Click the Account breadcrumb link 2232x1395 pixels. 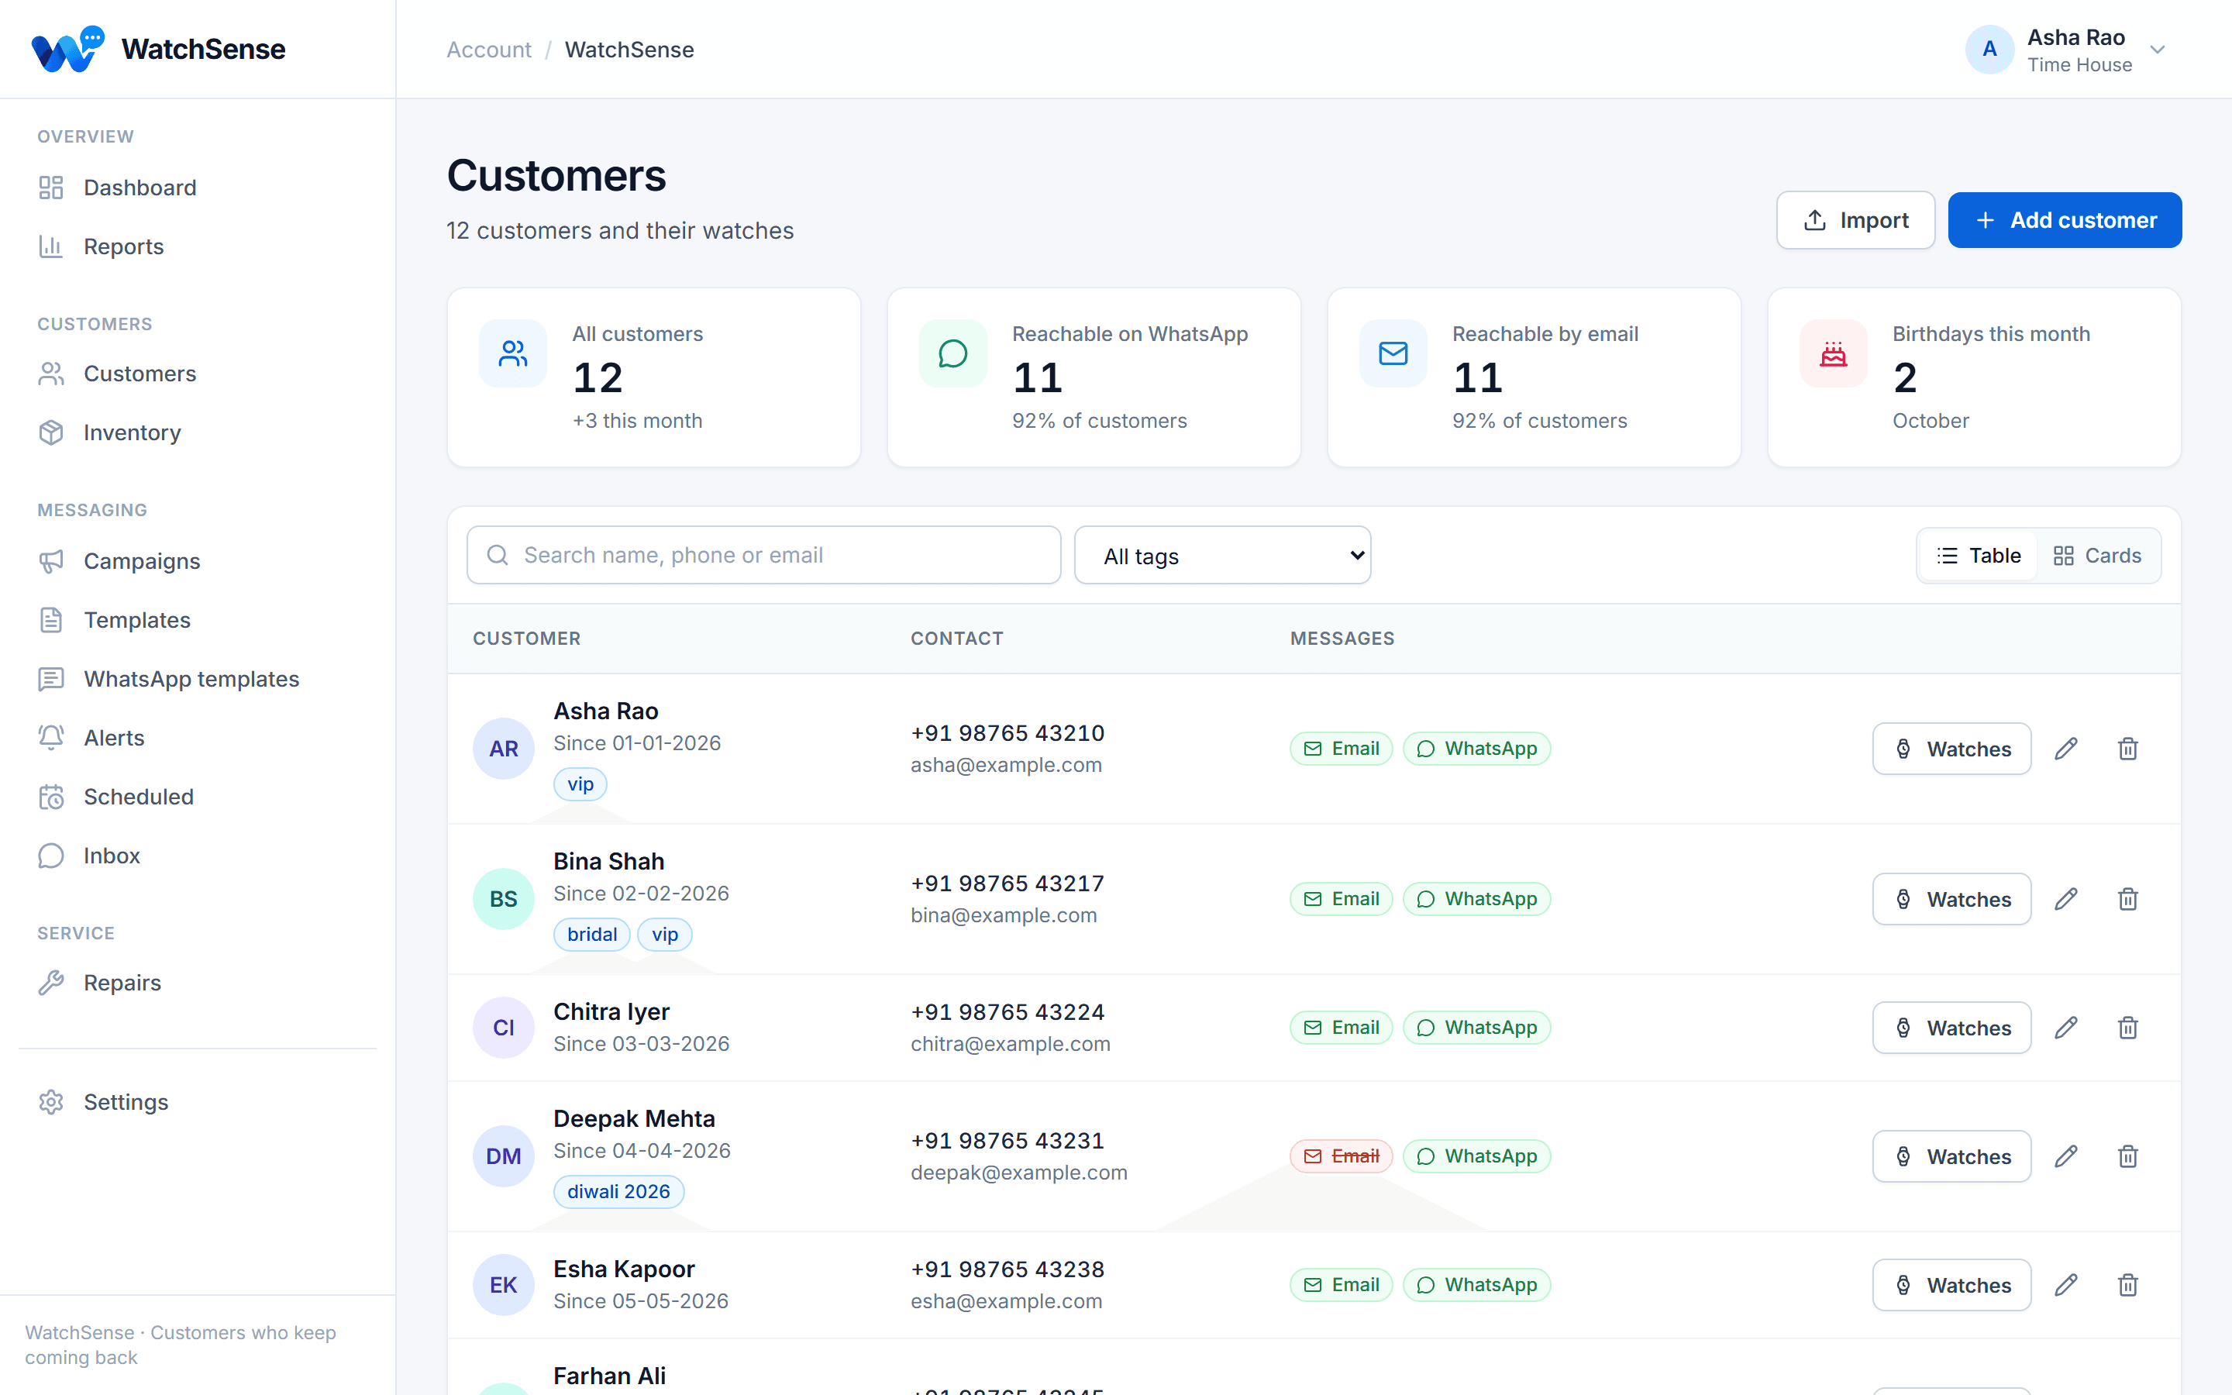coord(489,50)
